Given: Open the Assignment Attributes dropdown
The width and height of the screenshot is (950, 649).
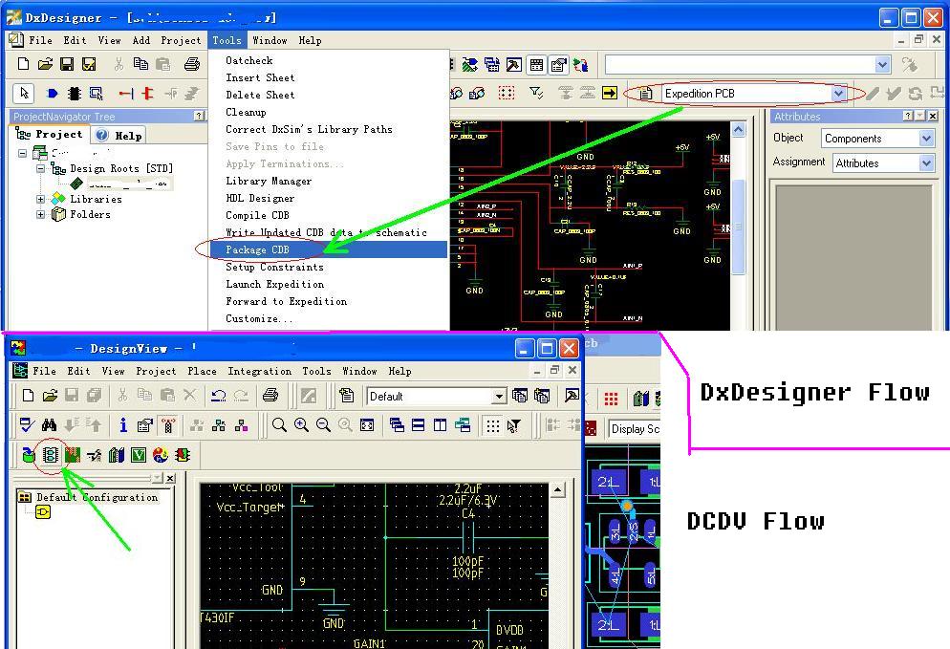Looking at the screenshot, I should (x=926, y=163).
